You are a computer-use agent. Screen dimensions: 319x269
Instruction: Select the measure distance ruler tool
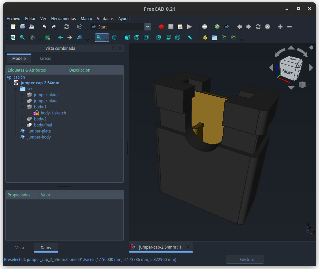point(190,37)
